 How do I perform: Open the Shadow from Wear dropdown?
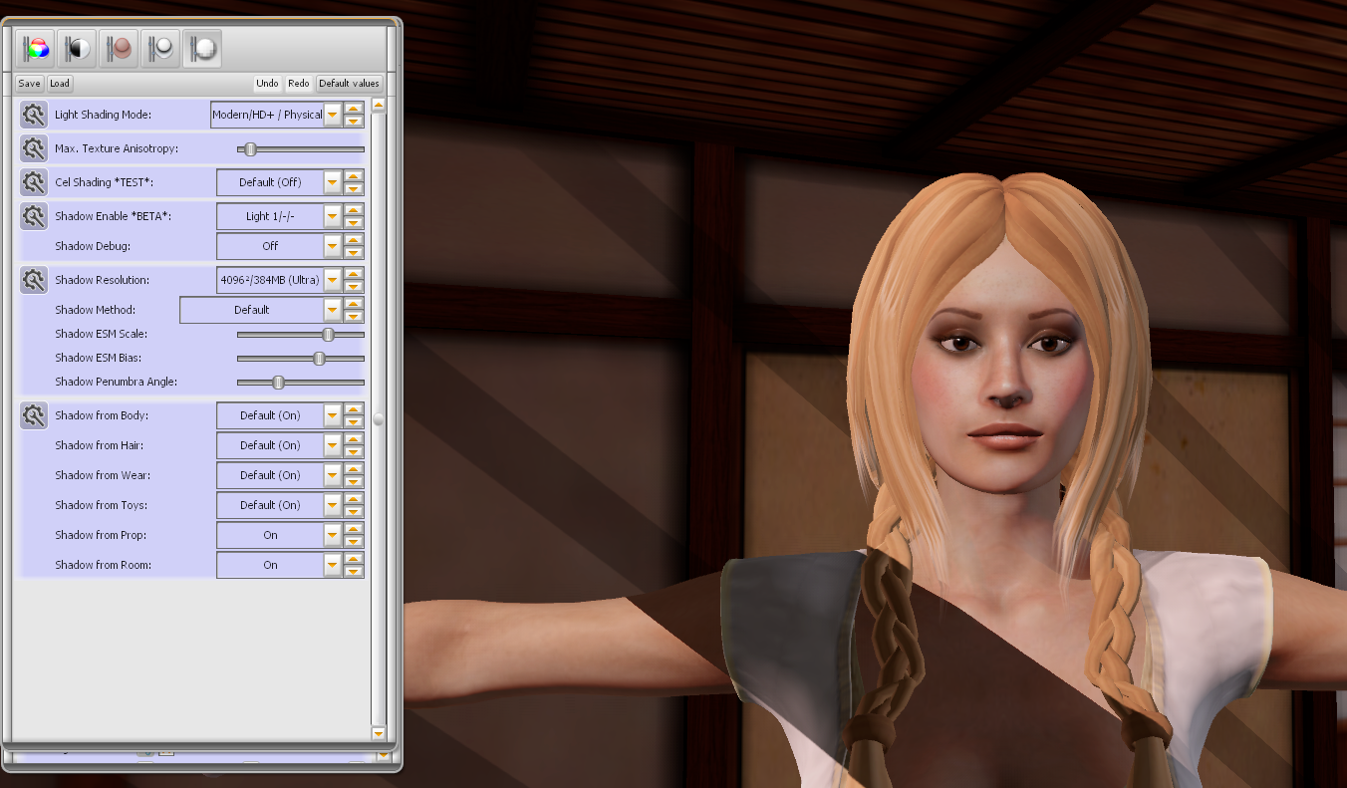click(x=333, y=475)
